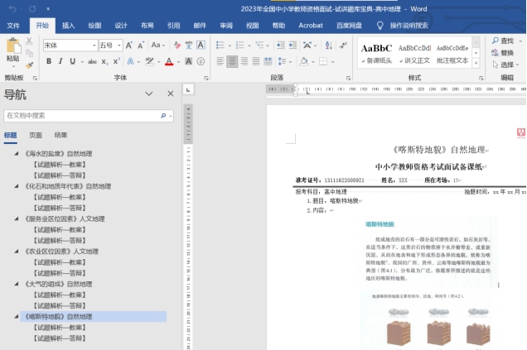The height and width of the screenshot is (350, 527).
Task: Open the 插入 (Insert) ribbon tab
Action: 69,26
